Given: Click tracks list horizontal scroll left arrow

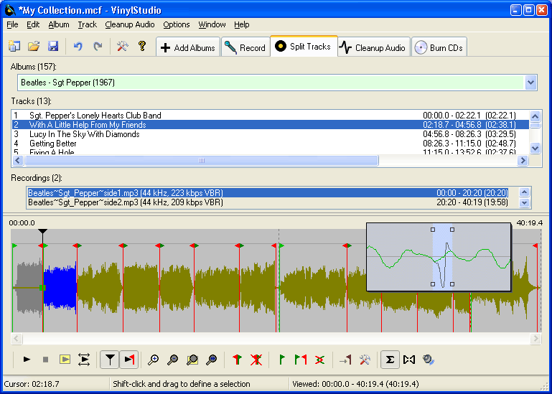Looking at the screenshot, I should (x=18, y=161).
